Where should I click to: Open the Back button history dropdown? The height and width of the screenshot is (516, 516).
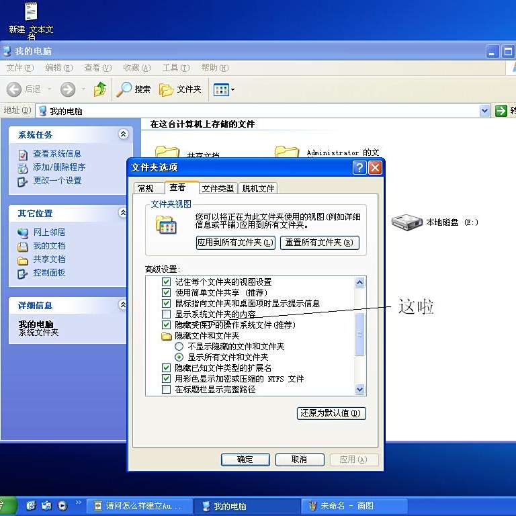pos(50,89)
